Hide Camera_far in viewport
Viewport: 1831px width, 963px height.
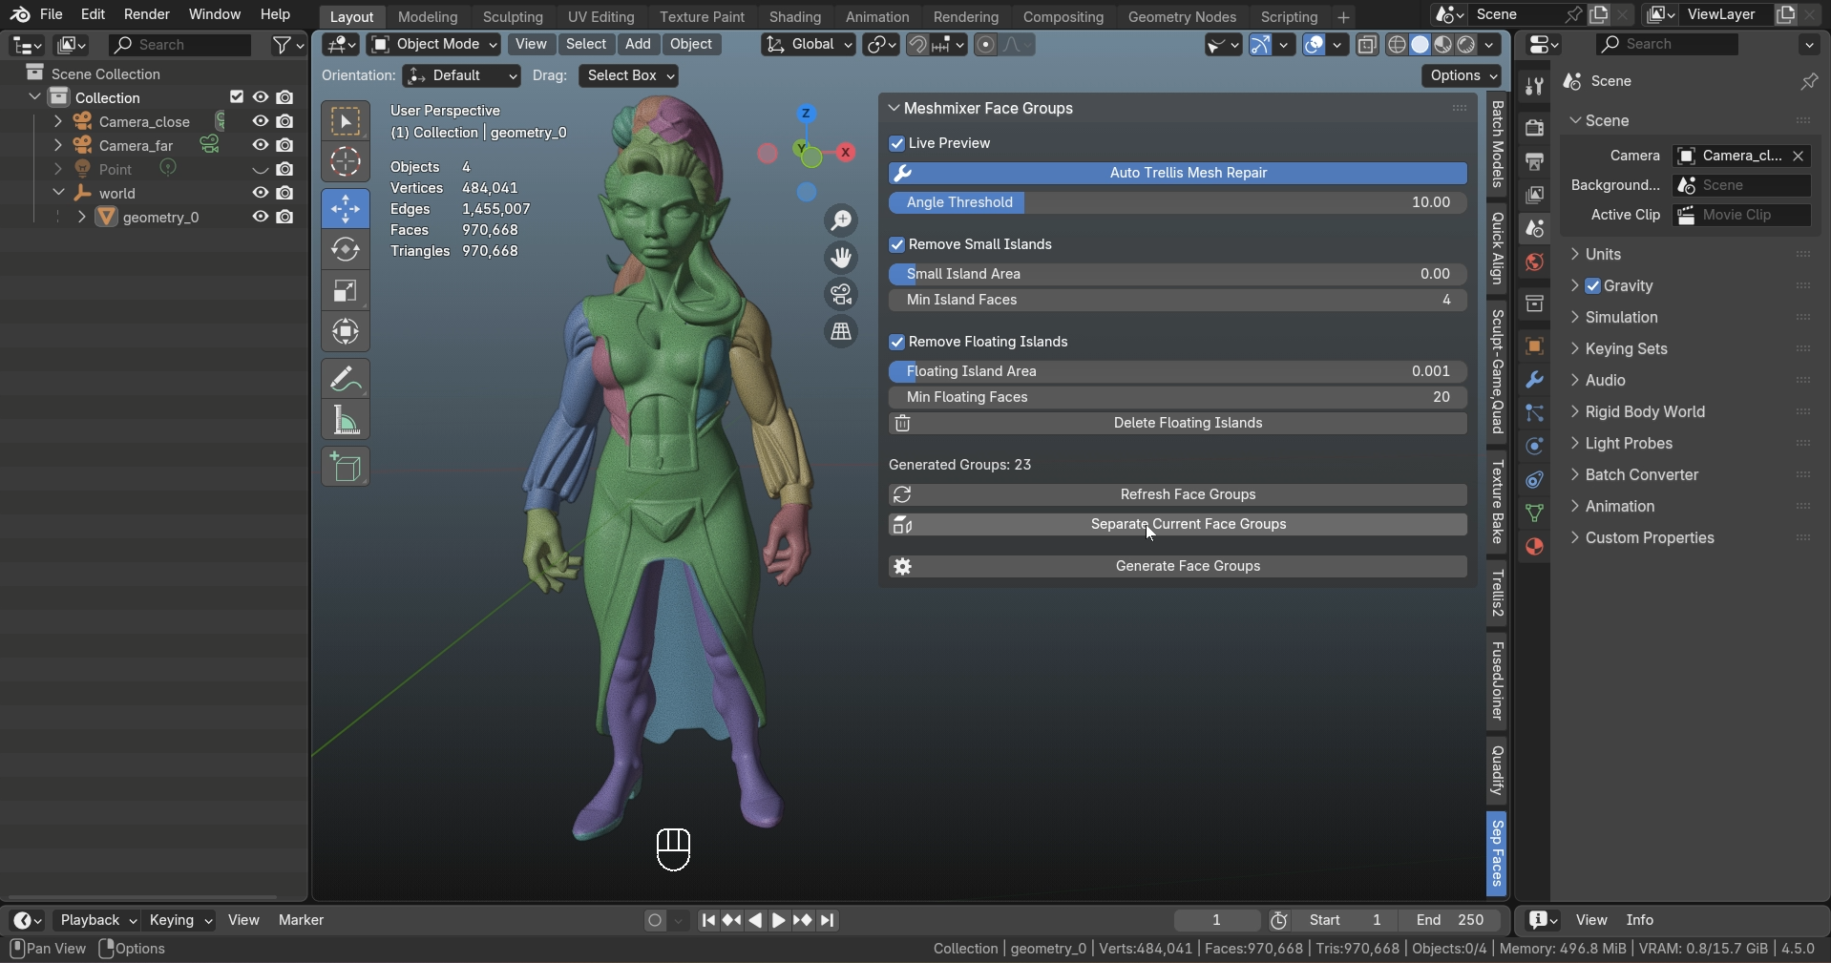[x=260, y=145]
